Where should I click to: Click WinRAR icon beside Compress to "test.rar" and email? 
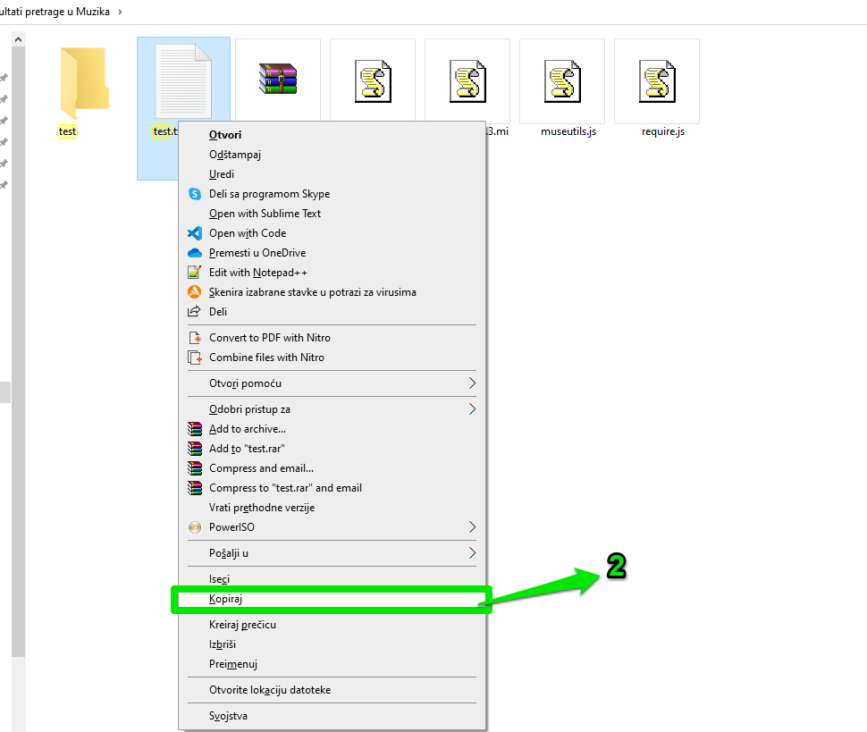195,488
